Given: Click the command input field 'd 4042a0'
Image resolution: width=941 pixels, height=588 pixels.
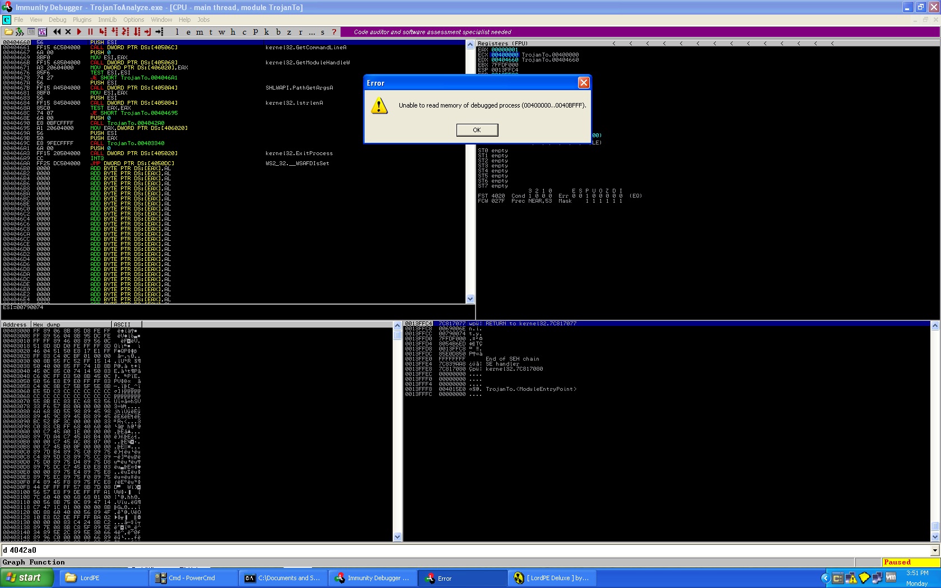Looking at the screenshot, I should (x=465, y=550).
